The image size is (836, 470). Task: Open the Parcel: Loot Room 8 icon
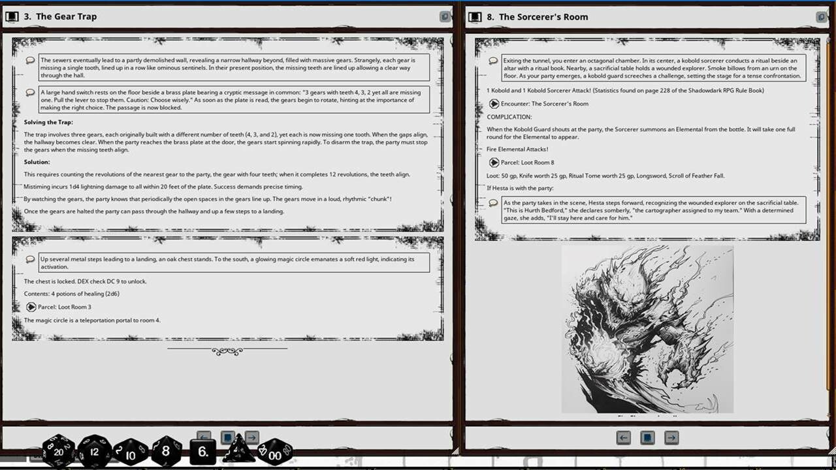click(x=495, y=163)
